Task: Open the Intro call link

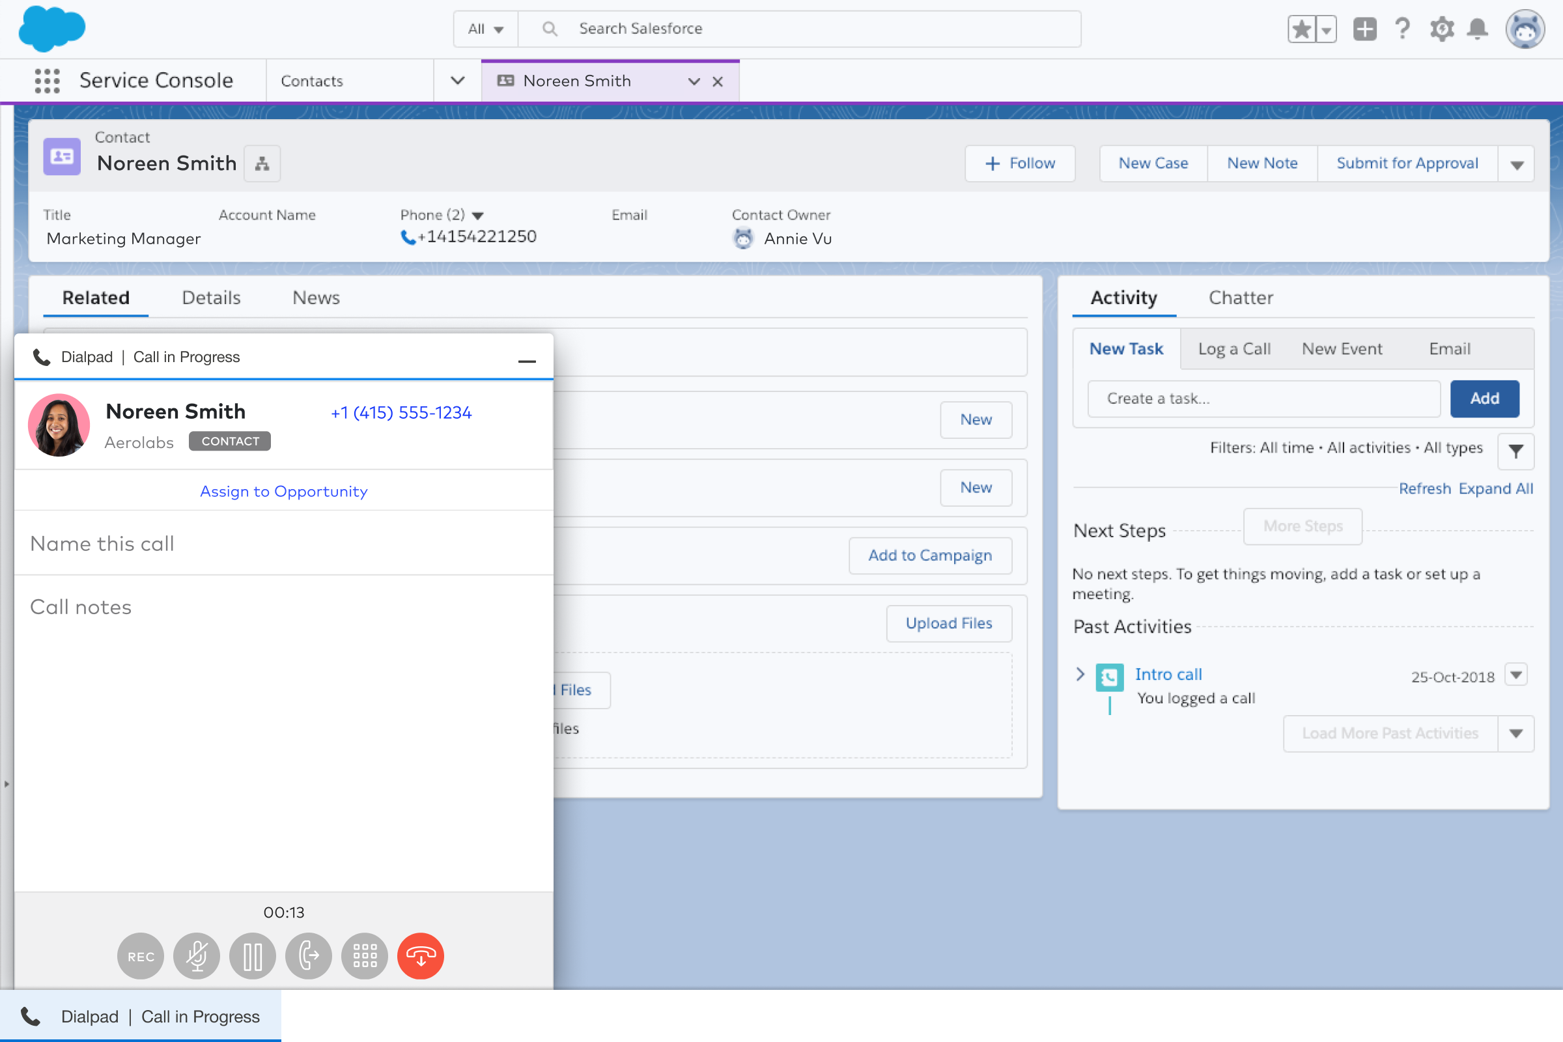Action: click(x=1168, y=675)
